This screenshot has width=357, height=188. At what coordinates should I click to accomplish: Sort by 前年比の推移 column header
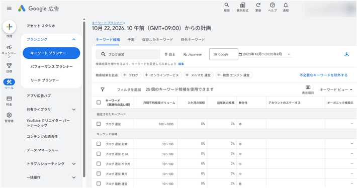[x=226, y=103]
